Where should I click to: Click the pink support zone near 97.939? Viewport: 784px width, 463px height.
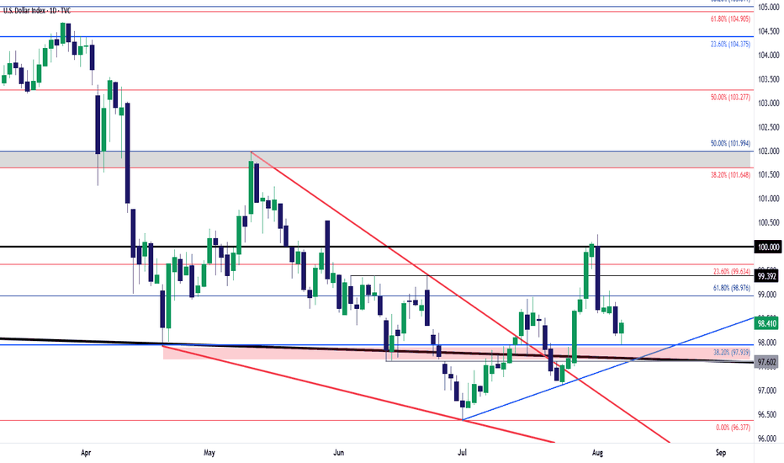coord(457,353)
